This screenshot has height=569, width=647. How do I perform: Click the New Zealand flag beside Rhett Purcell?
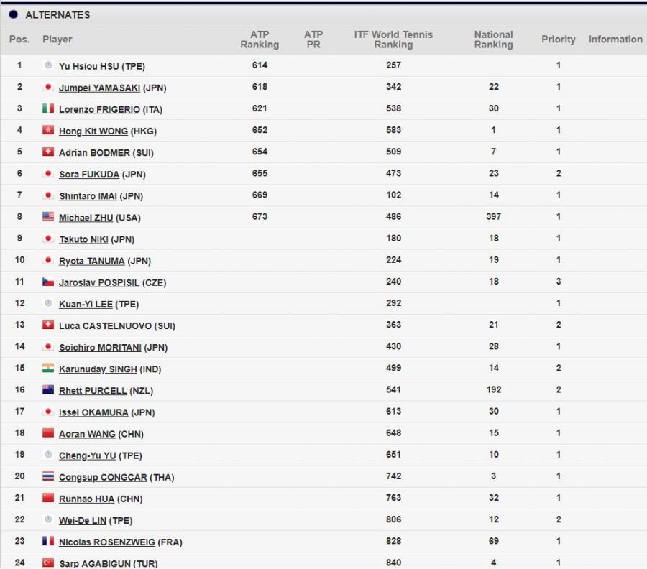click(48, 389)
